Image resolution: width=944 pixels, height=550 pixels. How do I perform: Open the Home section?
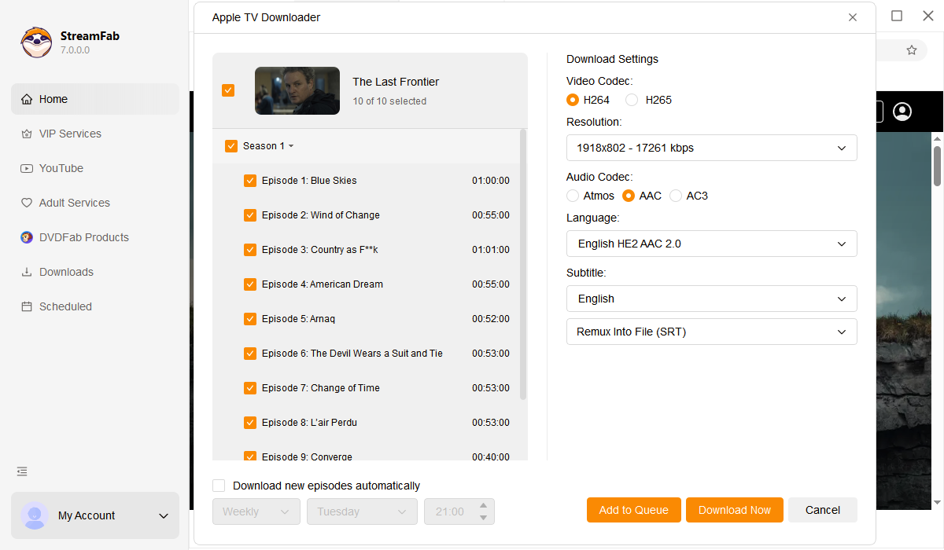[x=54, y=98]
